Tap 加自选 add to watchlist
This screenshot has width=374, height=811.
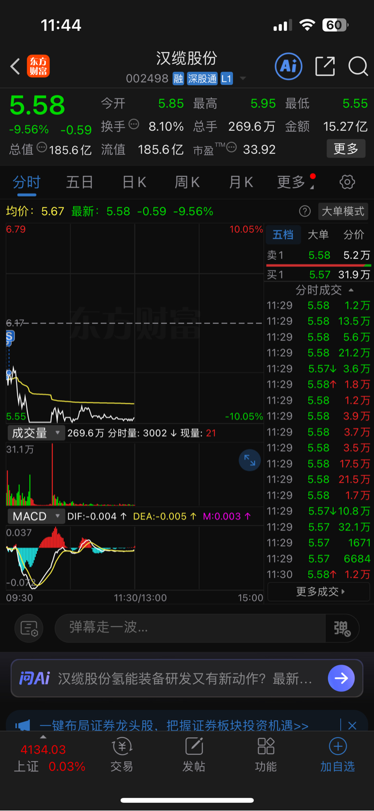coord(337,755)
